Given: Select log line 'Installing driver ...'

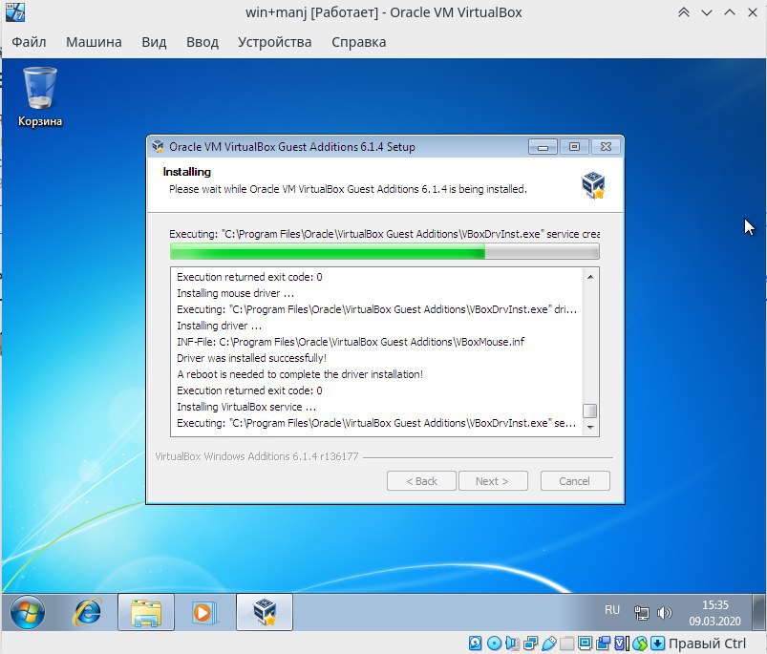Looking at the screenshot, I should (x=219, y=326).
